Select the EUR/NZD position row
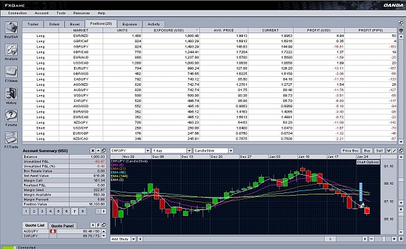 click(x=210, y=36)
